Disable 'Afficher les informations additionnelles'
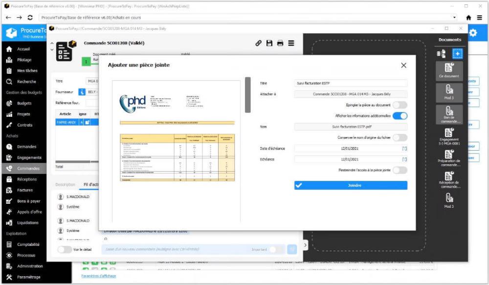The width and height of the screenshot is (489, 285). pyautogui.click(x=400, y=115)
